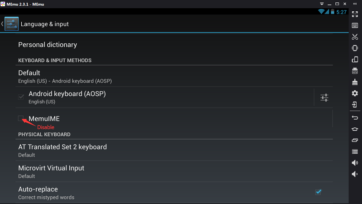Click the rotate screen icon
The width and height of the screenshot is (362, 204).
tap(355, 60)
